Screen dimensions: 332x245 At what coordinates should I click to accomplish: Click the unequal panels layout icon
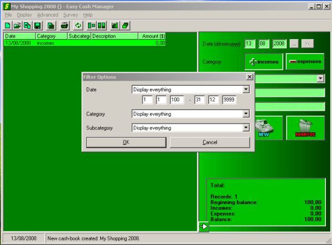click(x=91, y=25)
